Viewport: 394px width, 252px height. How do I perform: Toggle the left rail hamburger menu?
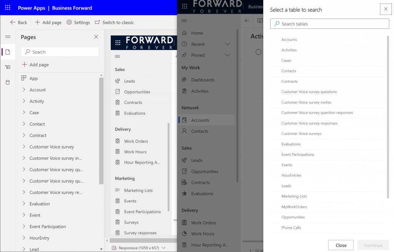[8, 37]
